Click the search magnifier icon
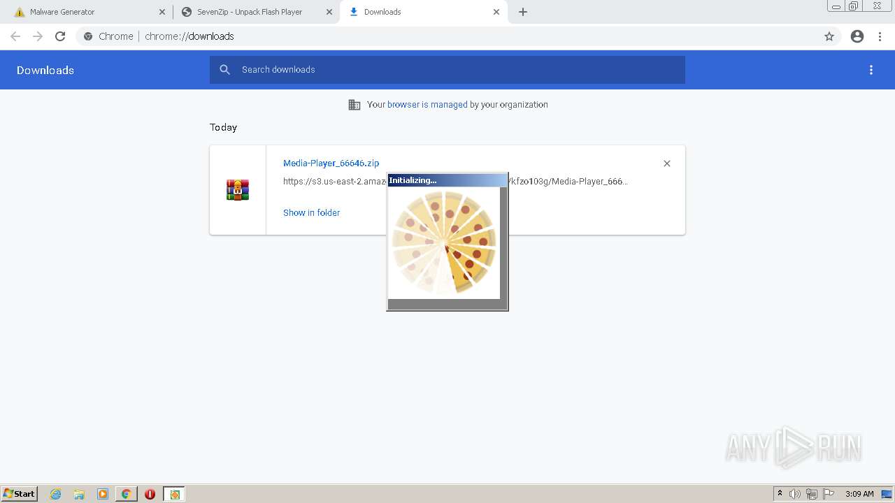 point(224,70)
